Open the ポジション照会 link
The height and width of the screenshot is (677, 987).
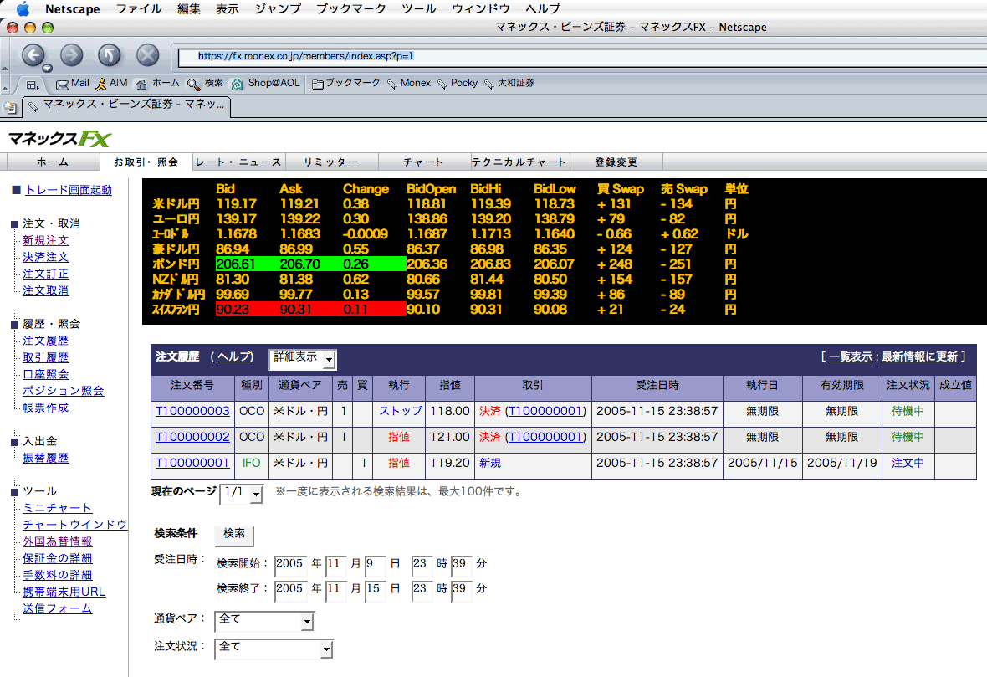pyautogui.click(x=64, y=391)
